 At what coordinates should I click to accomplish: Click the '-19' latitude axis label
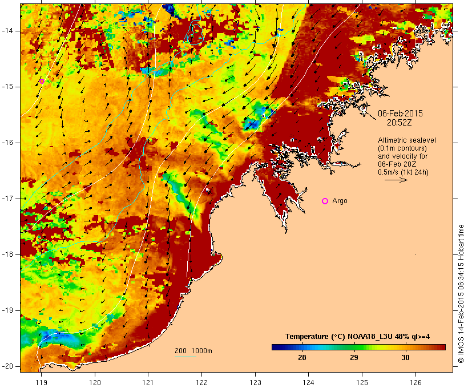point(7,310)
